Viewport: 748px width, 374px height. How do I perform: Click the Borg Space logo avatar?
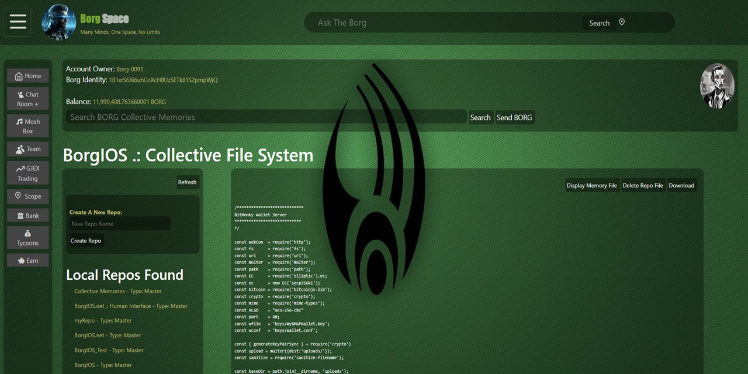click(x=59, y=22)
